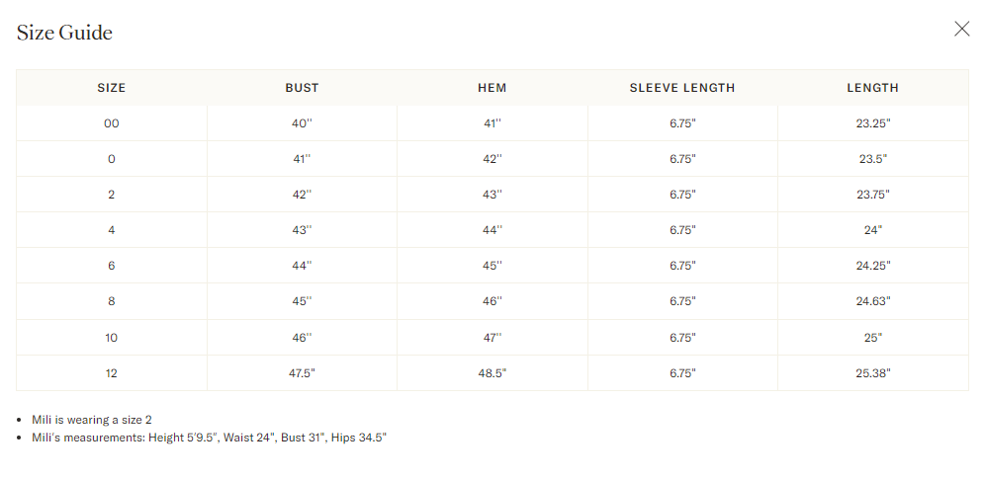Click the 47.5" bust value

coord(302,373)
